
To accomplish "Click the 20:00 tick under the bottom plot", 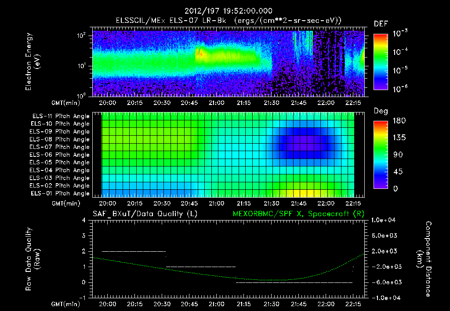I will 107,304.
